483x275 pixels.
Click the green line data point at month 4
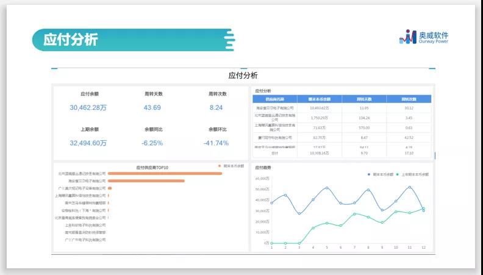click(x=313, y=228)
